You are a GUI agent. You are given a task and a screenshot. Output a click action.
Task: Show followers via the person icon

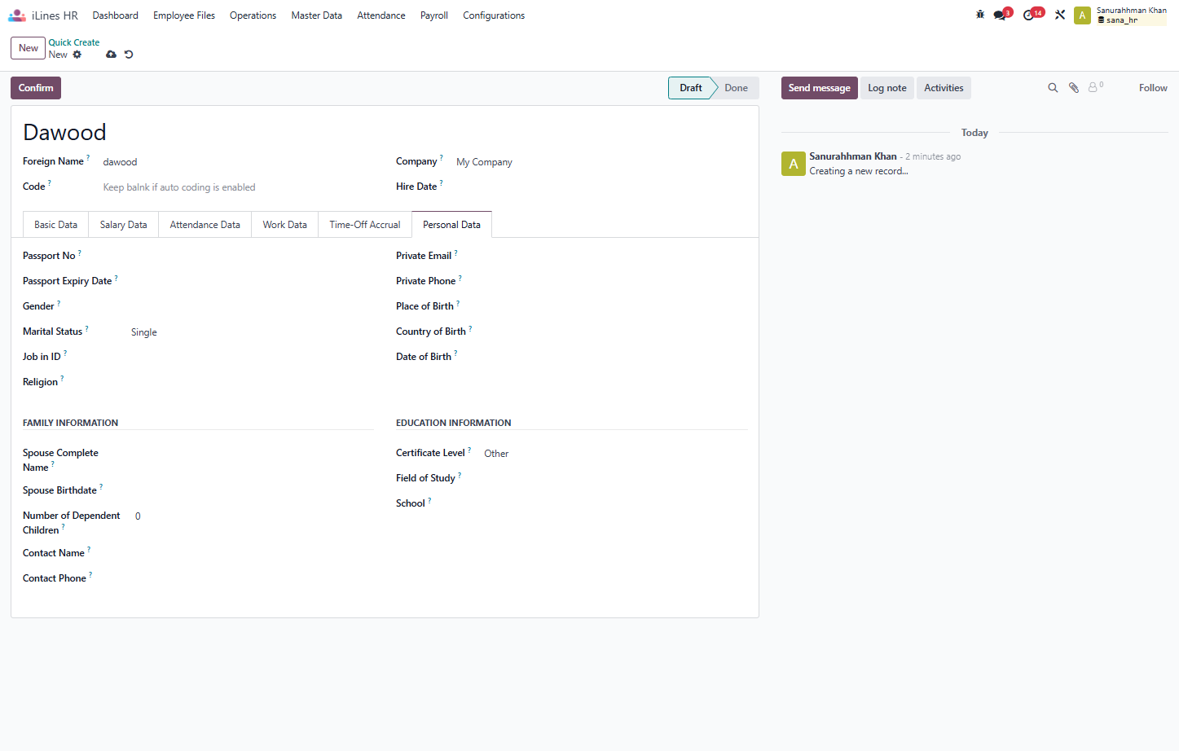click(x=1095, y=87)
